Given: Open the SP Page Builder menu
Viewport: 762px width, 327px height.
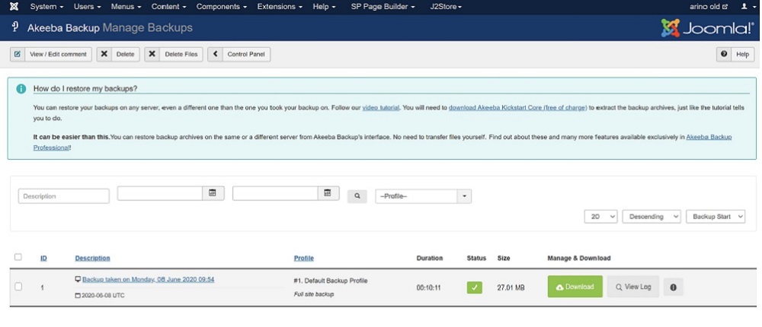Looking at the screenshot, I should pos(383,7).
